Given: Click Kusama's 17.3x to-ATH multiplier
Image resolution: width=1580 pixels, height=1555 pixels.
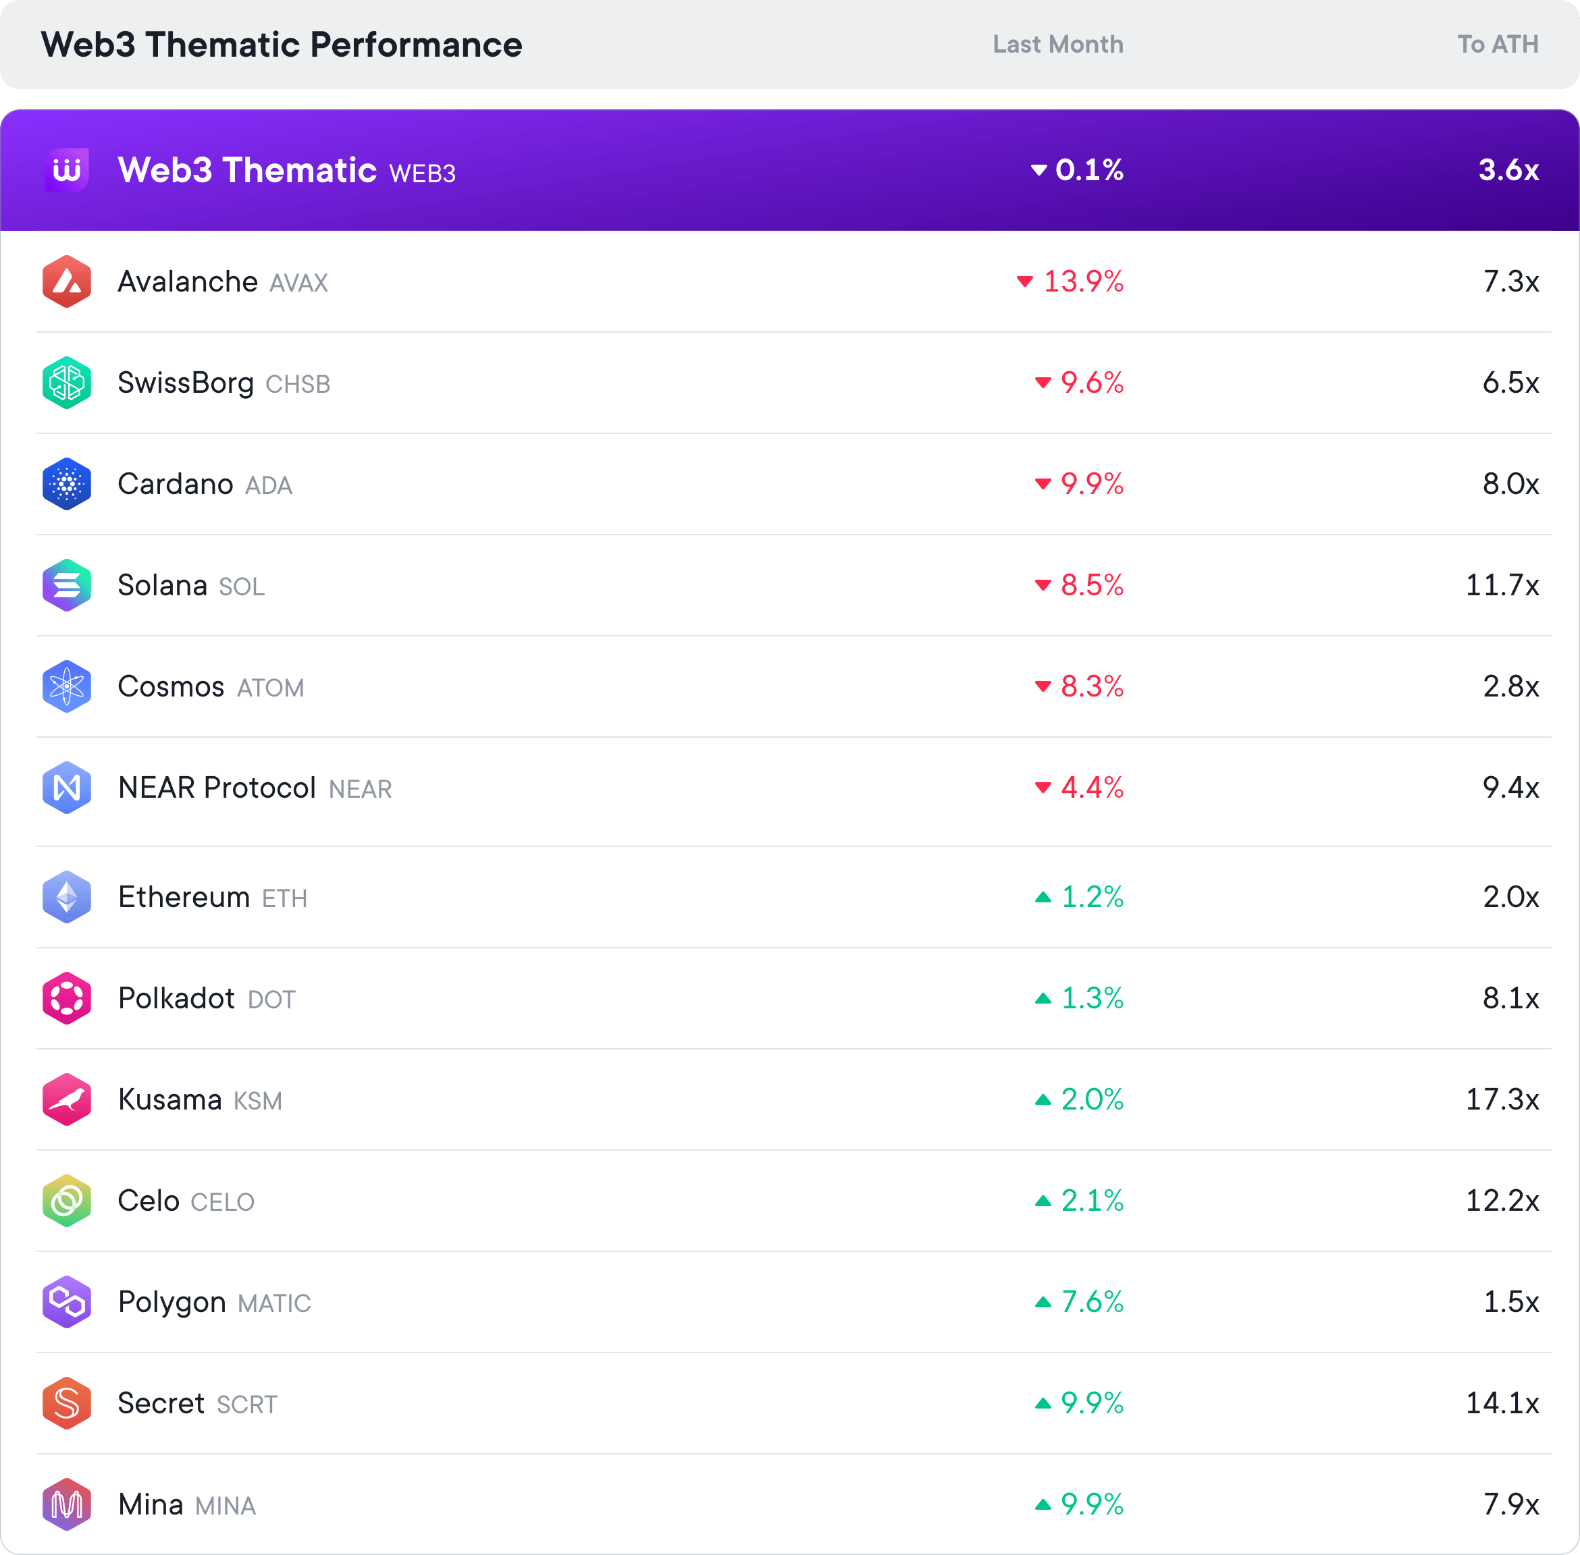Looking at the screenshot, I should tap(1502, 1100).
